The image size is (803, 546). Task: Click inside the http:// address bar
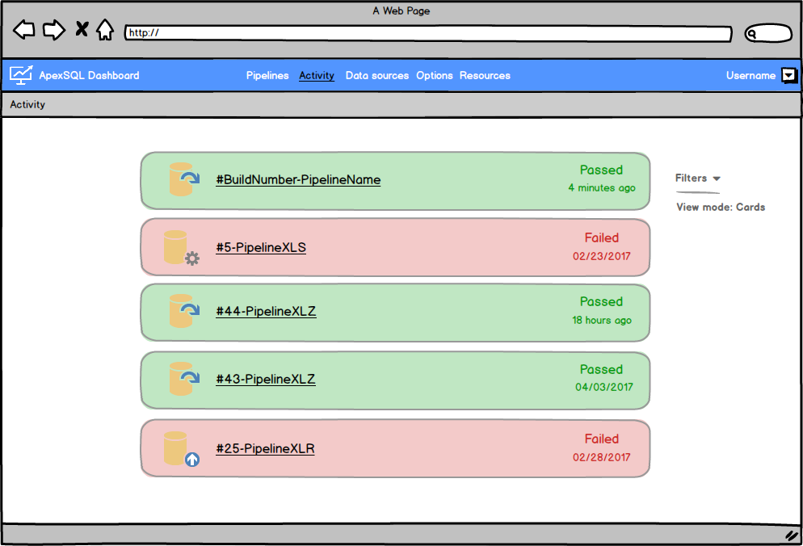click(323, 34)
